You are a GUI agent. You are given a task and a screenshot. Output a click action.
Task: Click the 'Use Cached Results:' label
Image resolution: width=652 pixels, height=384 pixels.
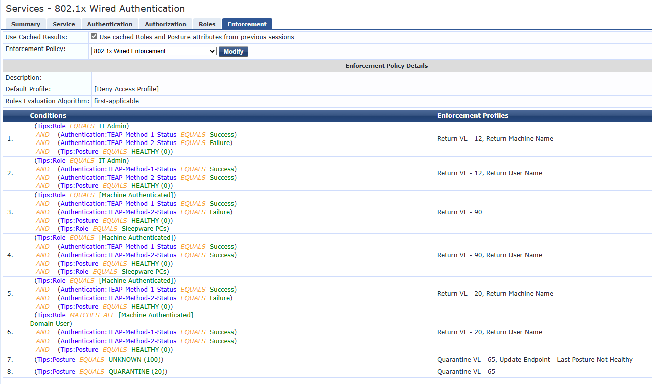click(36, 37)
